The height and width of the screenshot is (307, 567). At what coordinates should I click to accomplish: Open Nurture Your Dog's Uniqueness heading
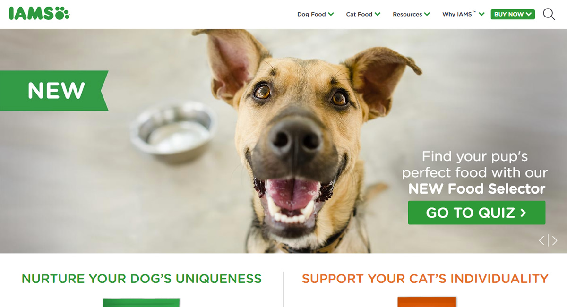point(142,279)
